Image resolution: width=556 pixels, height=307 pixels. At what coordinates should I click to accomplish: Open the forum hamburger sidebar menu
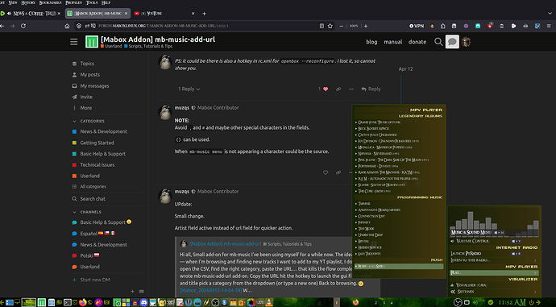click(x=74, y=42)
